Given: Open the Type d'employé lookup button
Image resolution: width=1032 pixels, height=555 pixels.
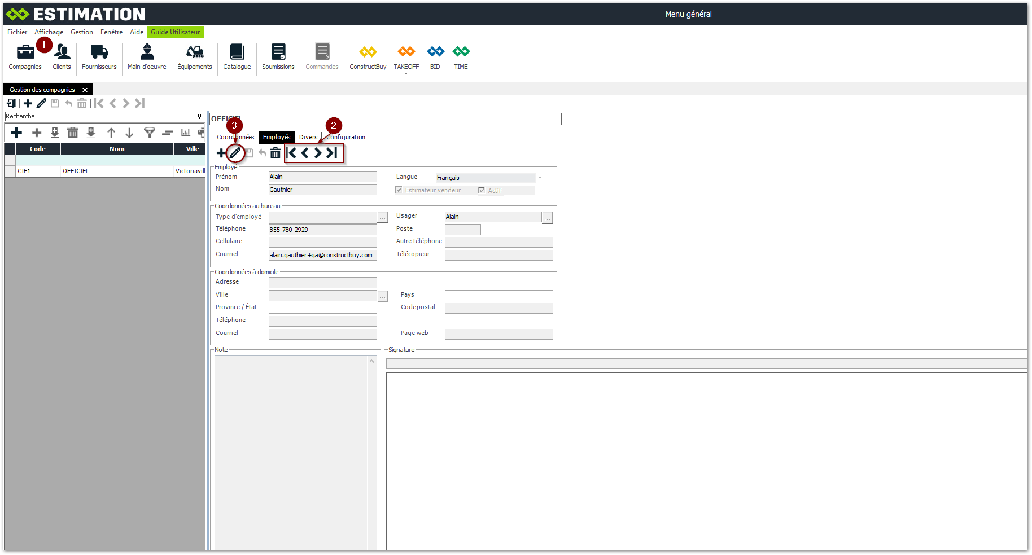Looking at the screenshot, I should tap(383, 218).
